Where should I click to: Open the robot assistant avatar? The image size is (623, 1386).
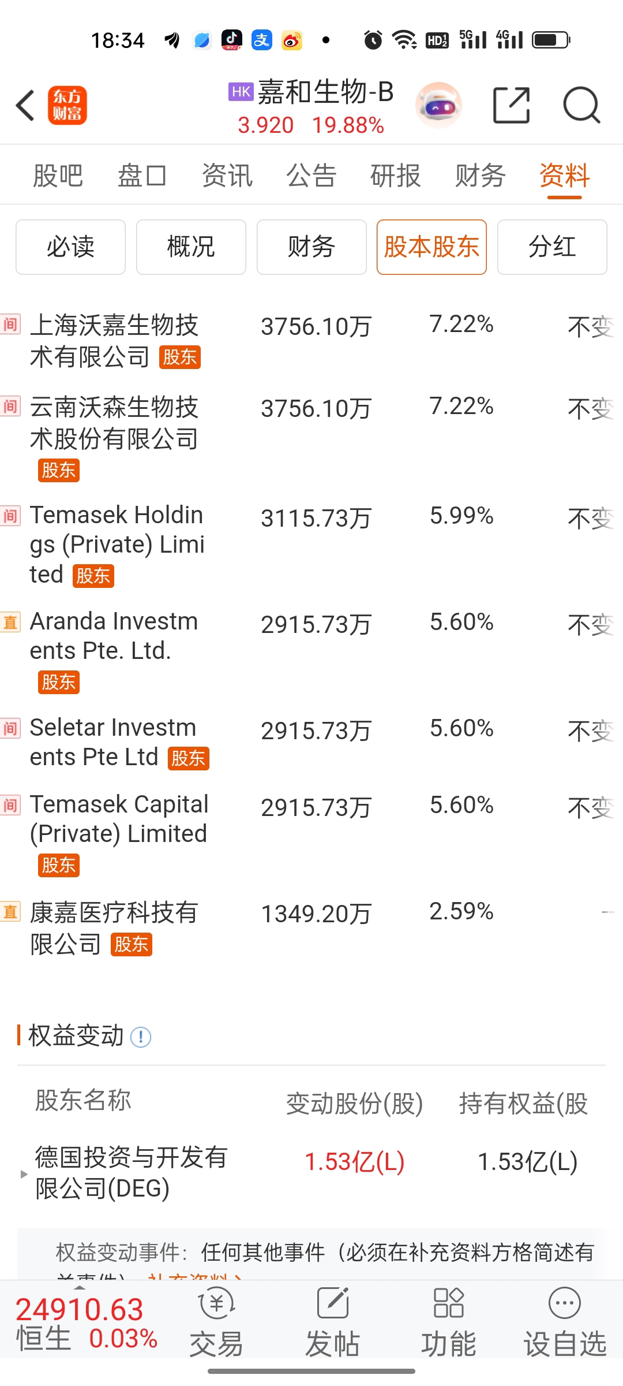(439, 106)
